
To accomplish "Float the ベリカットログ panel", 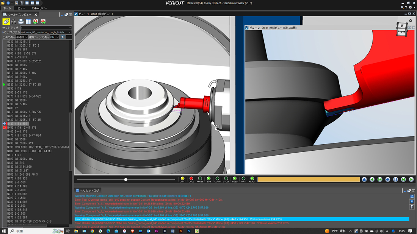I will 409,190.
